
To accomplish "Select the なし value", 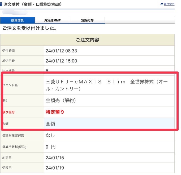I will point(50,135).
